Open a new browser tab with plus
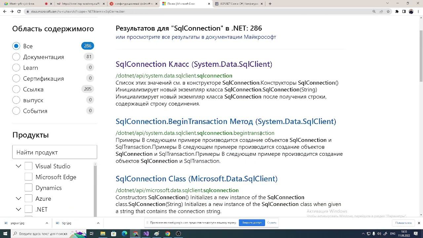423x238 pixels. tap(270, 4)
